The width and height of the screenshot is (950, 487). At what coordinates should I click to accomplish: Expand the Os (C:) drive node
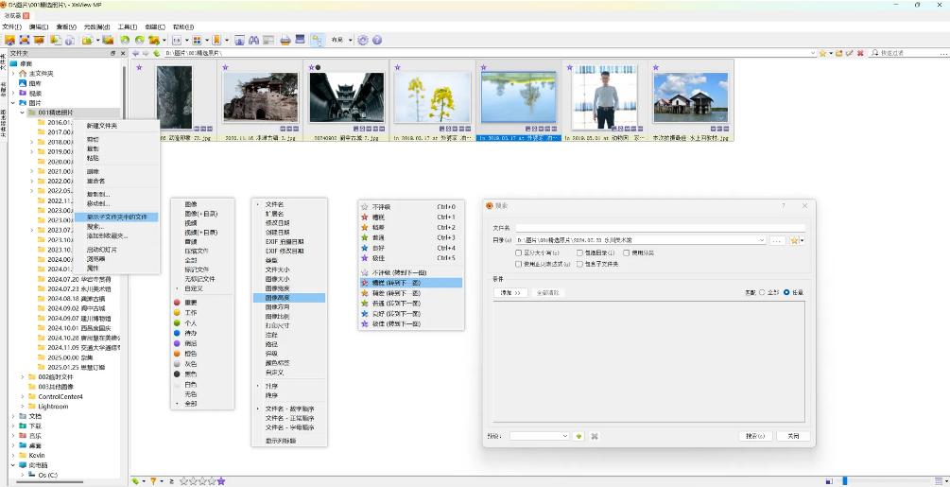[x=23, y=475]
